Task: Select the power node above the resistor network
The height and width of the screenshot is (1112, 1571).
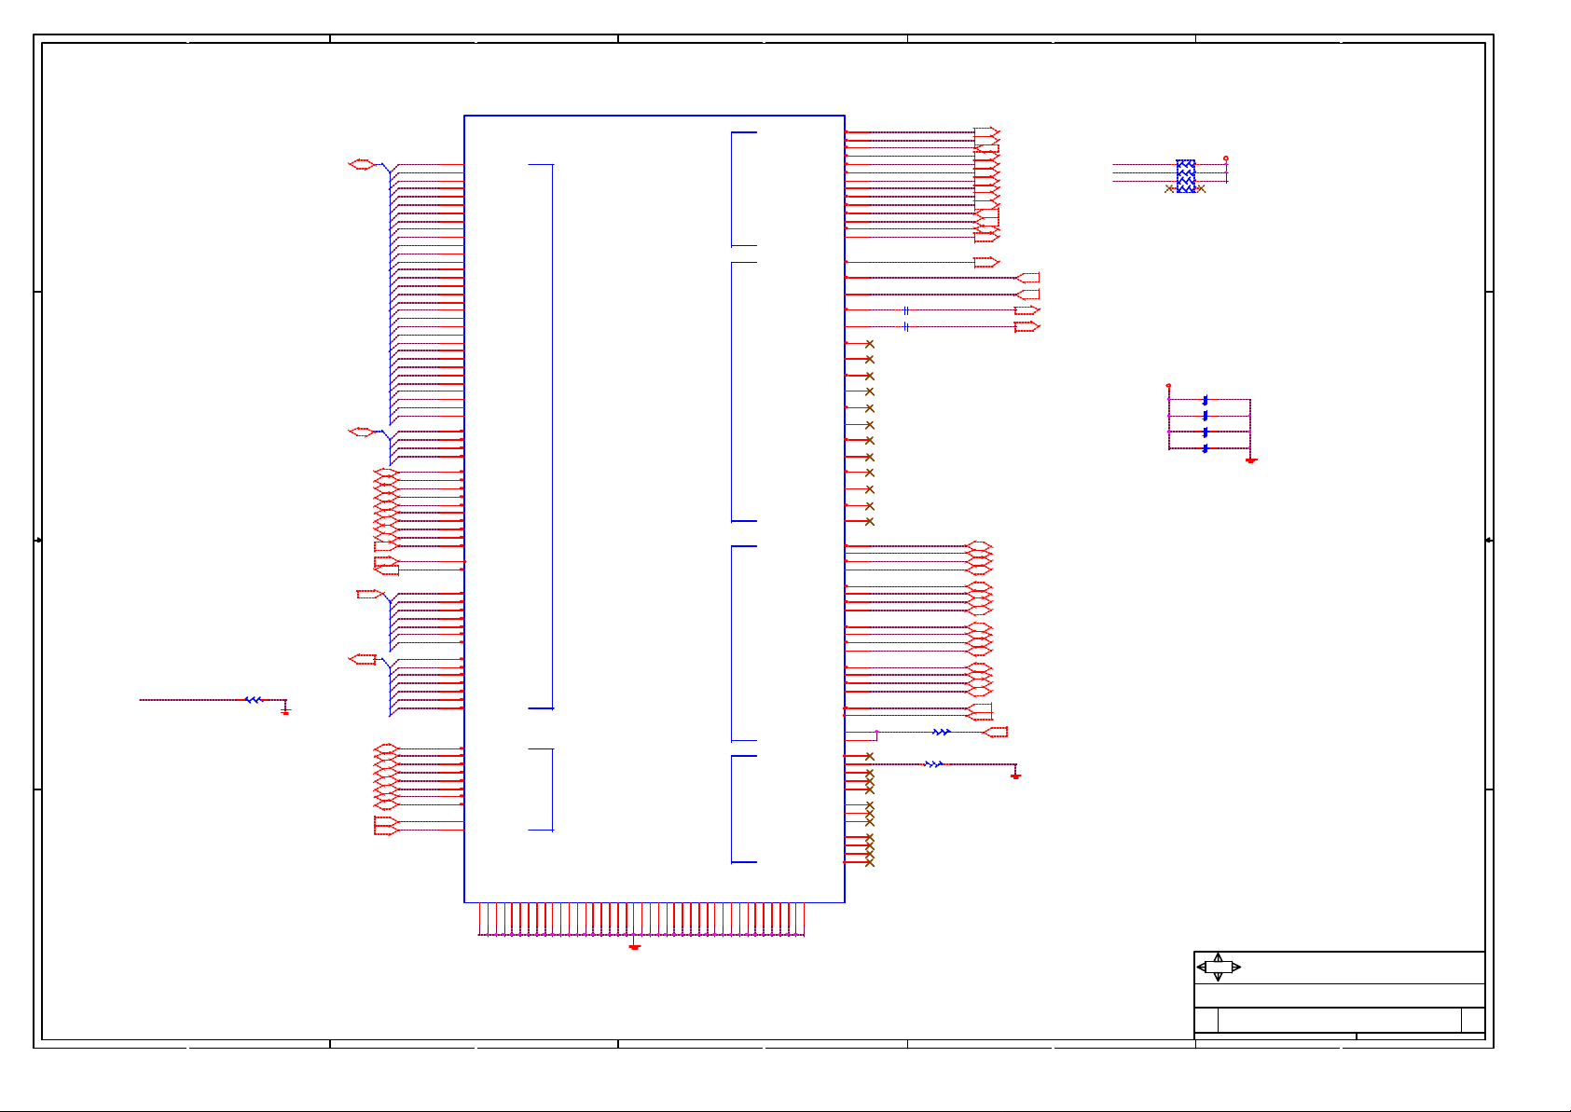Action: point(1225,158)
